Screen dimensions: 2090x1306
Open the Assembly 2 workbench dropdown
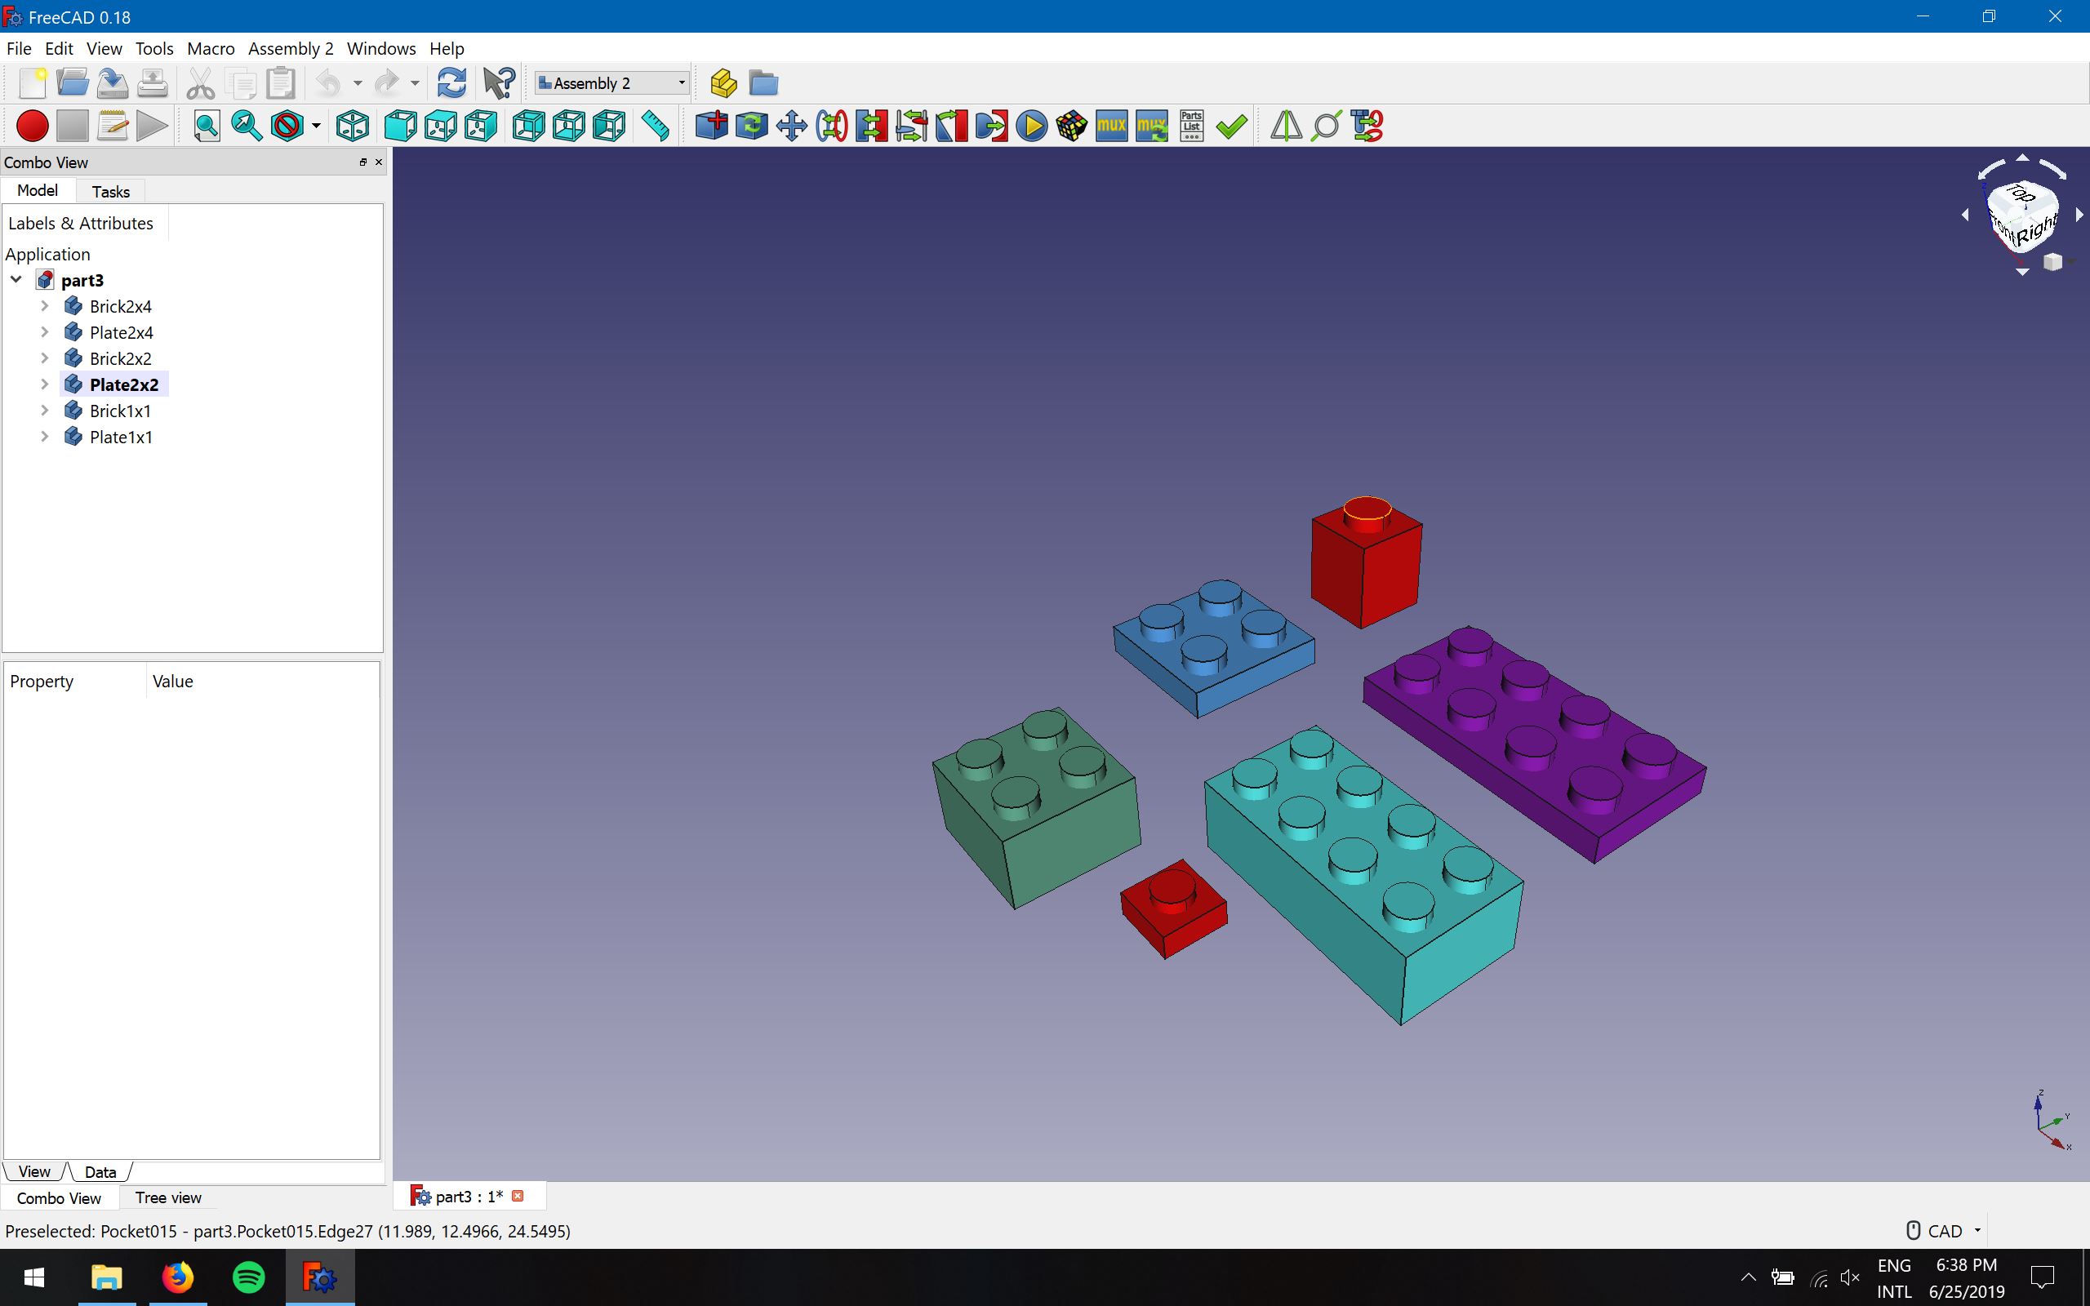click(x=611, y=83)
